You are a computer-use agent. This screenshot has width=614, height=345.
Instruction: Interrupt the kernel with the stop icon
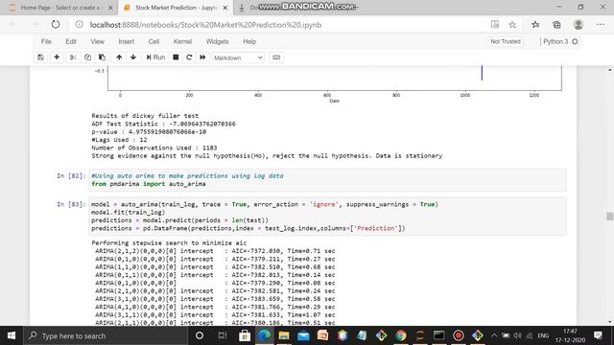pos(176,57)
